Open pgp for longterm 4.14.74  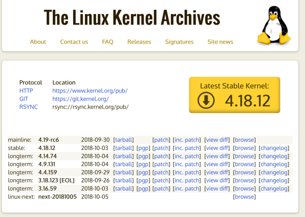143,156
